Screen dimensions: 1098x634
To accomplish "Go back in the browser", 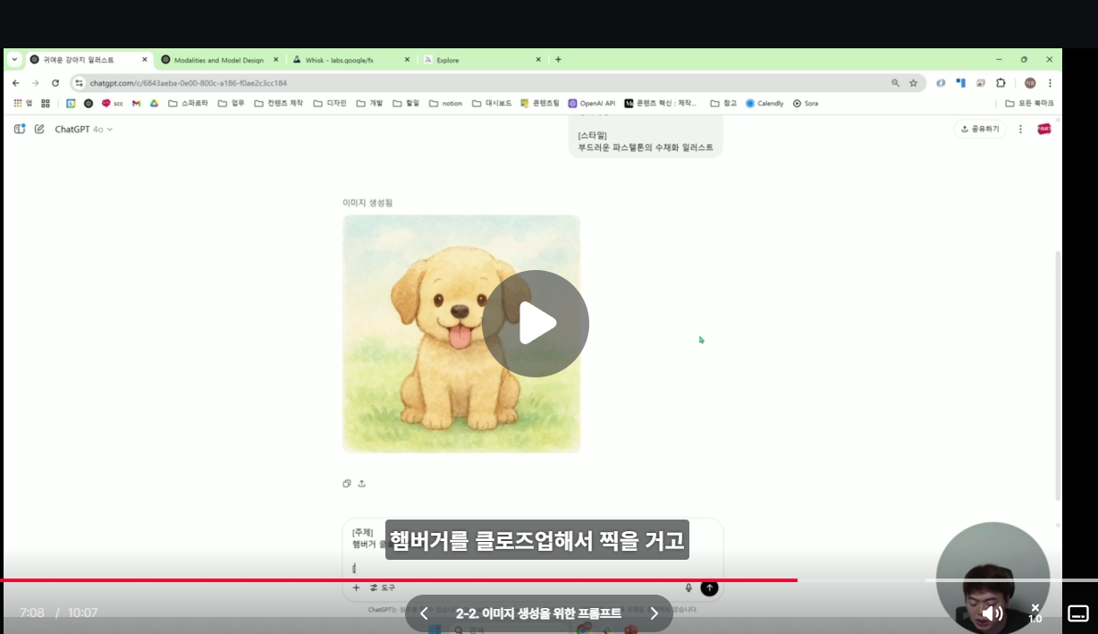I will [15, 83].
